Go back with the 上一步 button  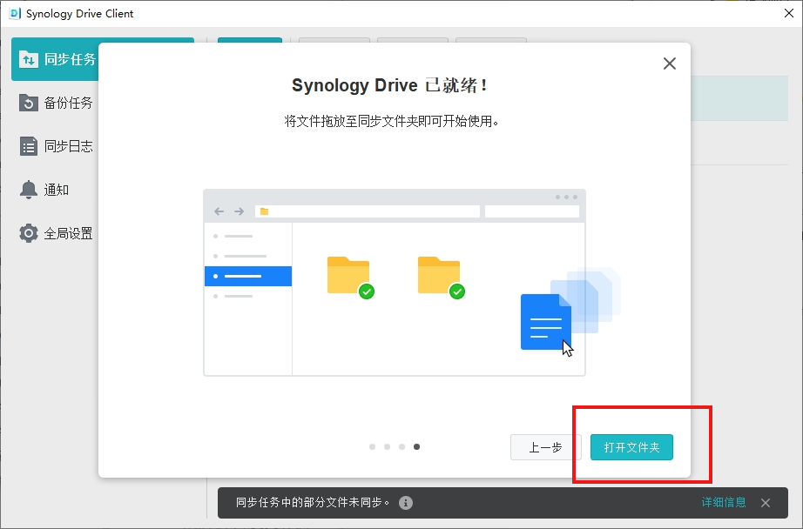click(x=545, y=447)
